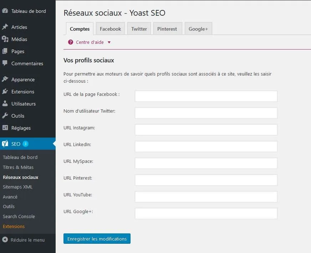
Task: Click the Centre d'aide question mark icon
Action: 70,42
